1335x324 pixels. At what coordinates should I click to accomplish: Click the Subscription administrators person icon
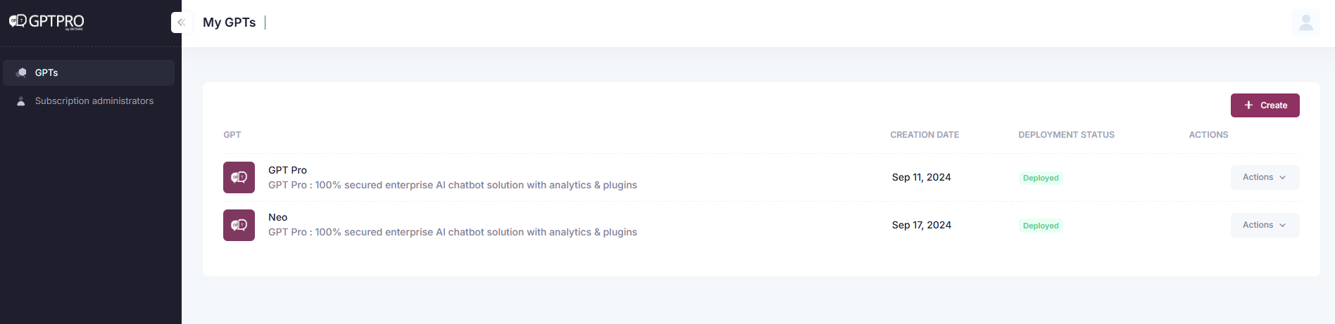21,101
